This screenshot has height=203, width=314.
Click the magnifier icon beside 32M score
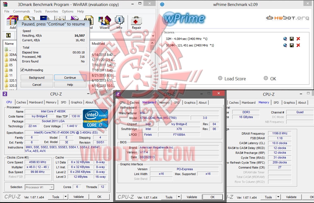285,39
